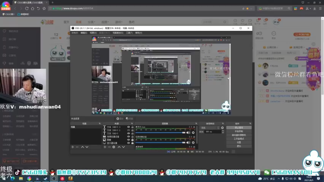Toggle lock on the image source

point(132,140)
